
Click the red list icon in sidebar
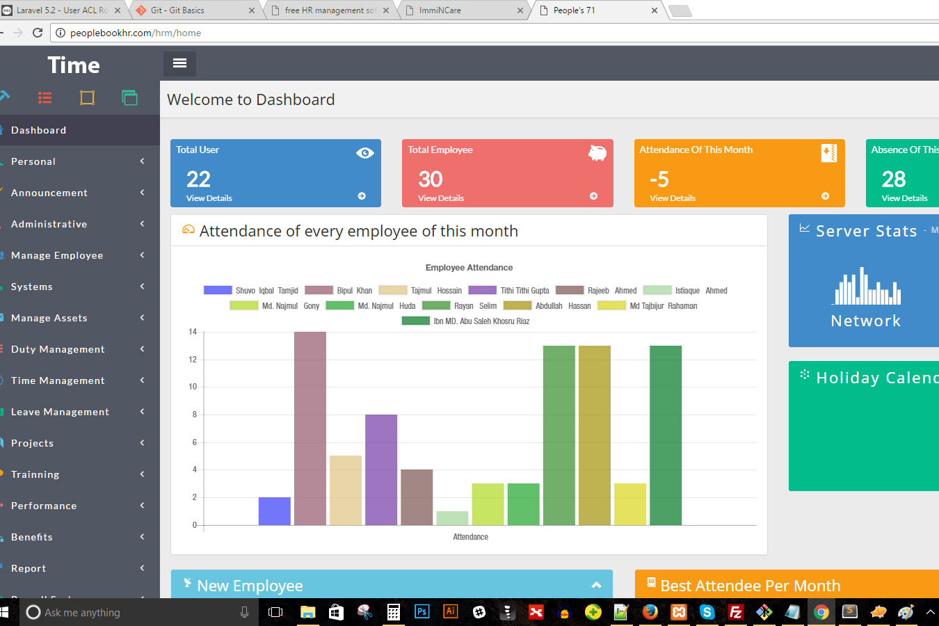pos(45,98)
